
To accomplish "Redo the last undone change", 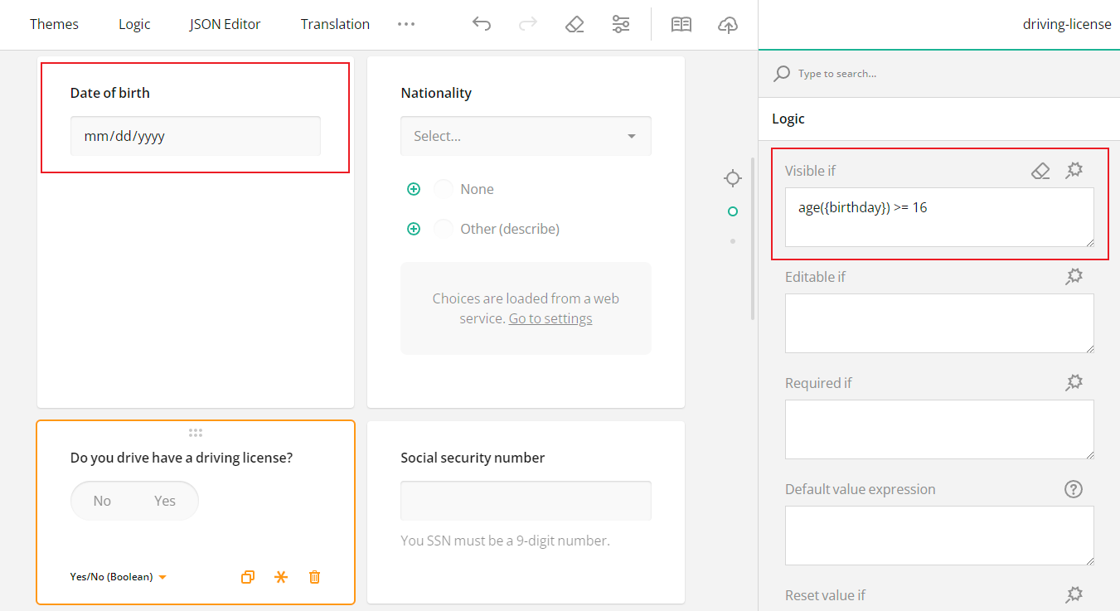I will (x=528, y=24).
